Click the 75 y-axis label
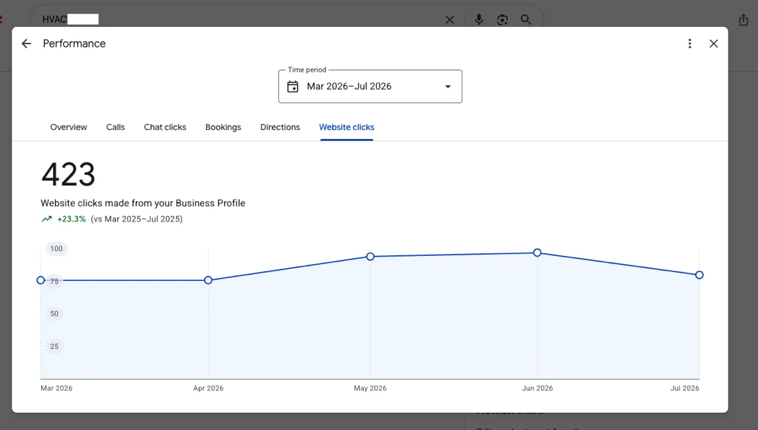 [54, 281]
